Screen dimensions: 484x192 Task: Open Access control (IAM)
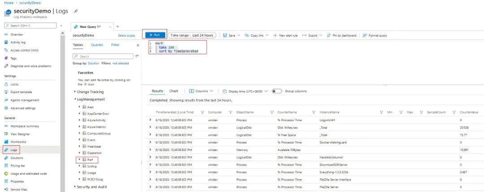pos(24,50)
